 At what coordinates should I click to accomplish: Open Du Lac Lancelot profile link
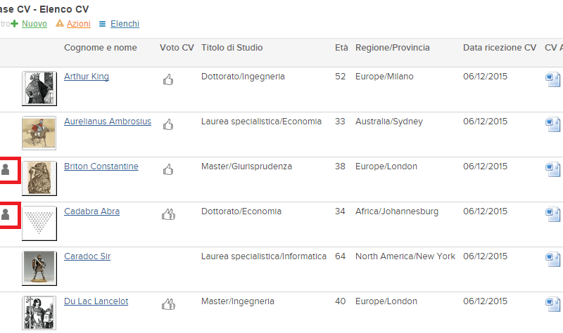click(96, 301)
